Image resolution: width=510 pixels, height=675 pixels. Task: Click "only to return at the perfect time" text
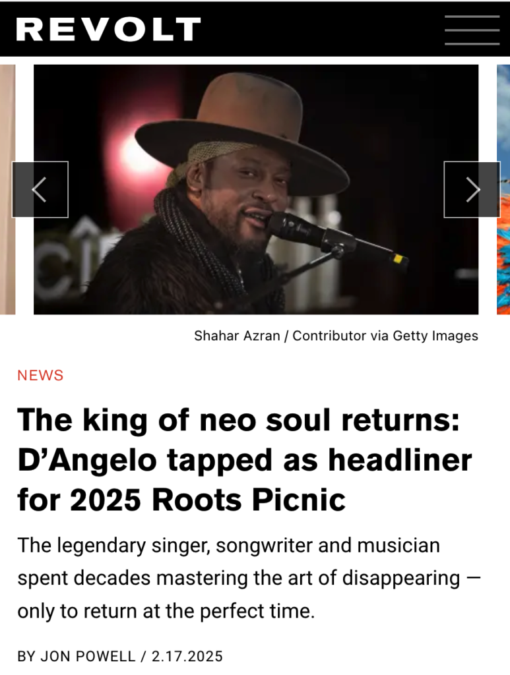[x=165, y=611]
